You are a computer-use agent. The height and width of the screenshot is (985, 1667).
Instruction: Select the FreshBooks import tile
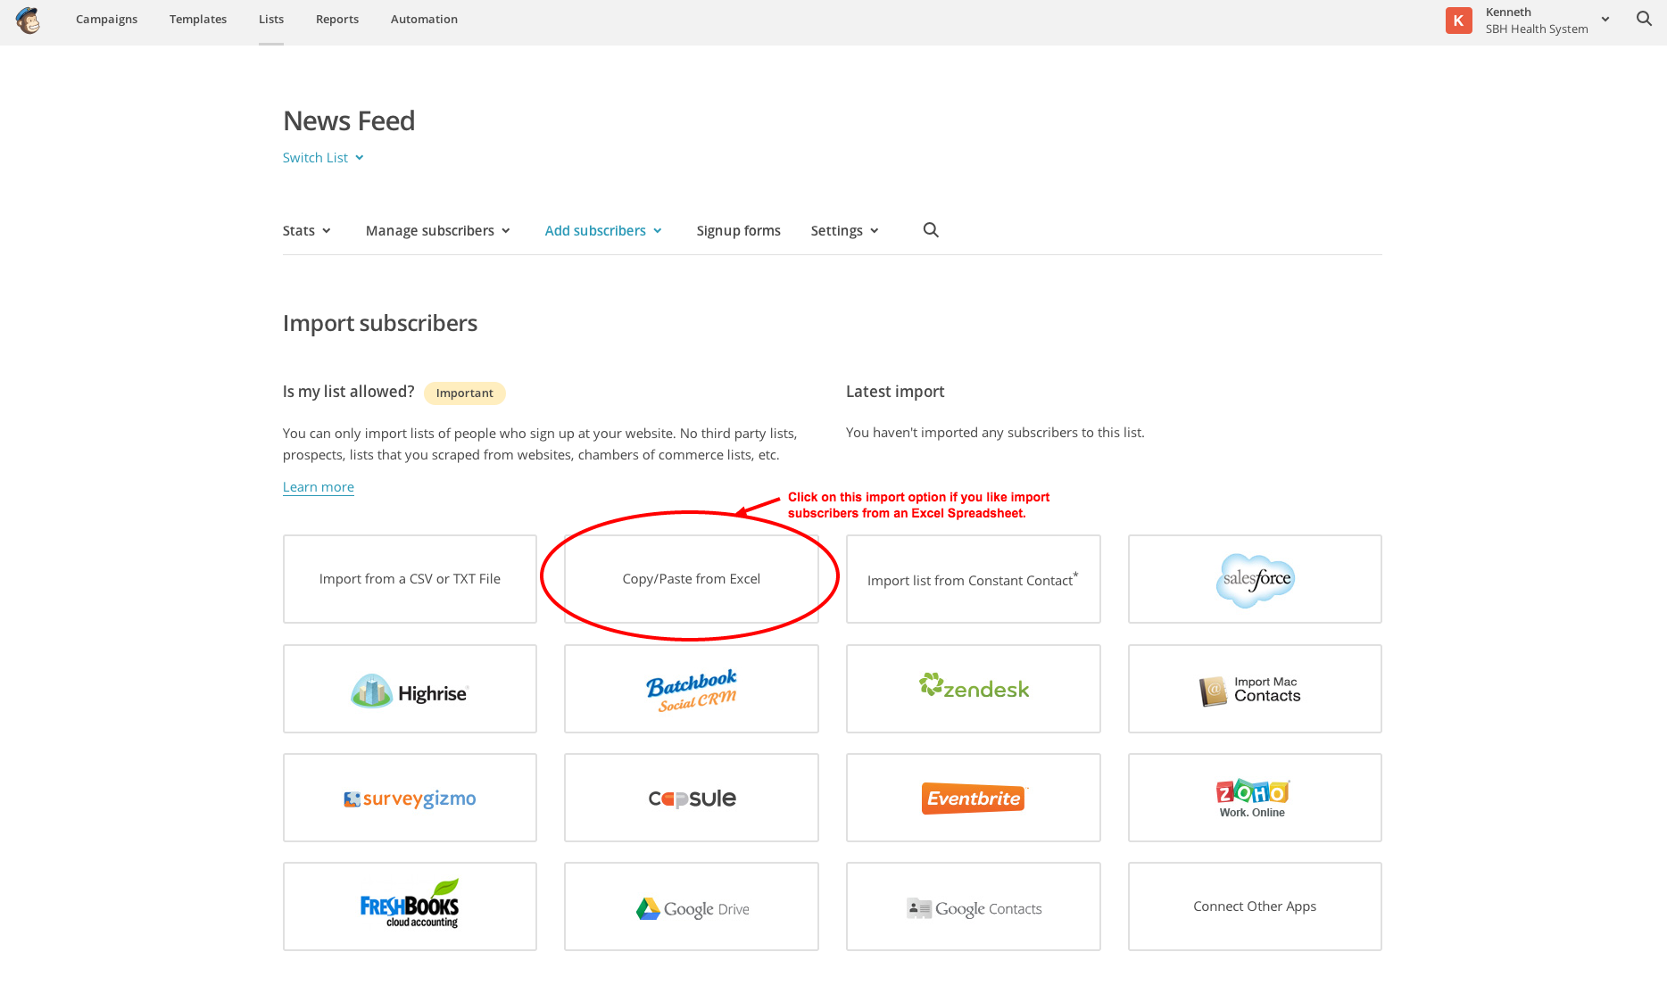pyautogui.click(x=410, y=906)
